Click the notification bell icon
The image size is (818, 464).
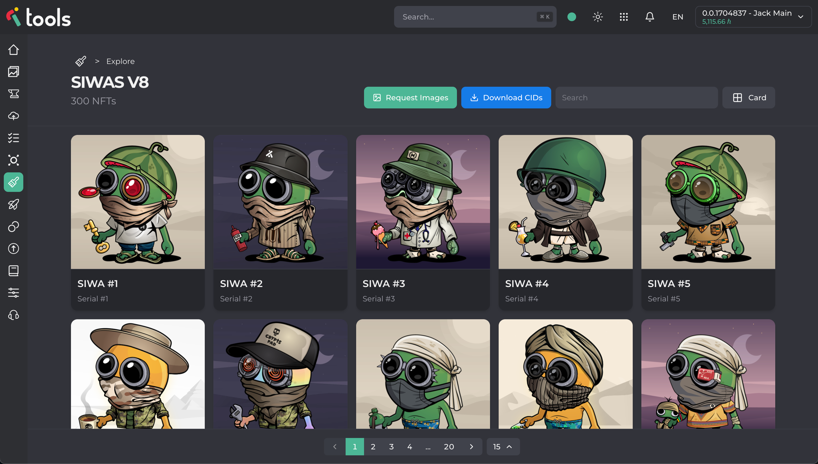point(649,17)
